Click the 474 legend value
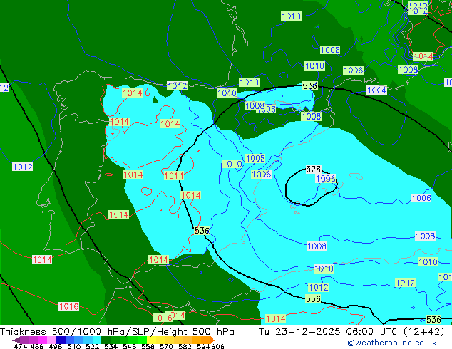The width and height of the screenshot is (452, 349). (21, 346)
